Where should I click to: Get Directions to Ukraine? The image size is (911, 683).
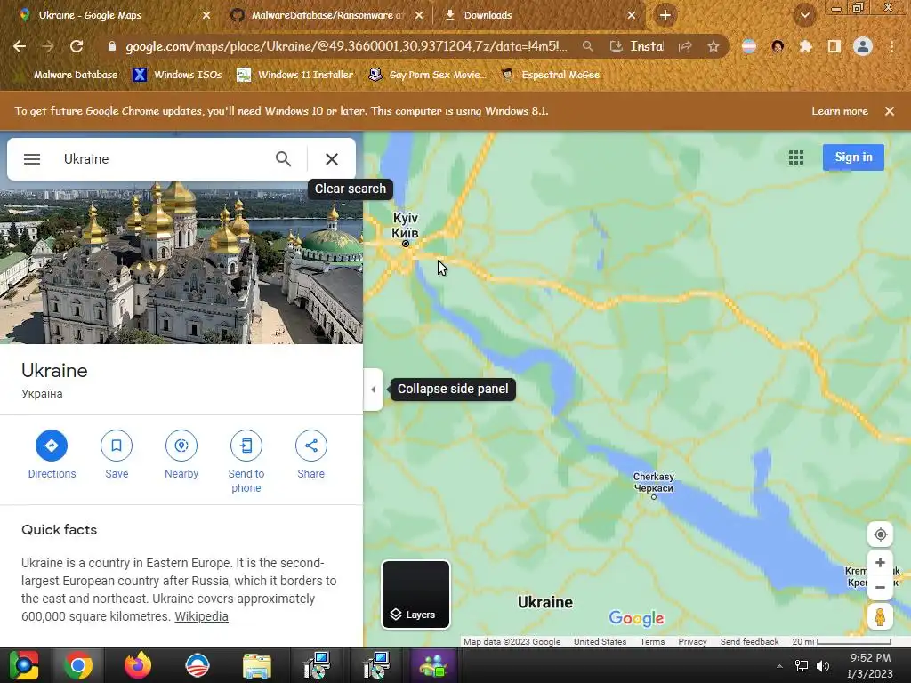click(52, 455)
